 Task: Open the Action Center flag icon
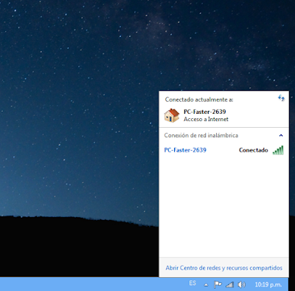point(218,284)
